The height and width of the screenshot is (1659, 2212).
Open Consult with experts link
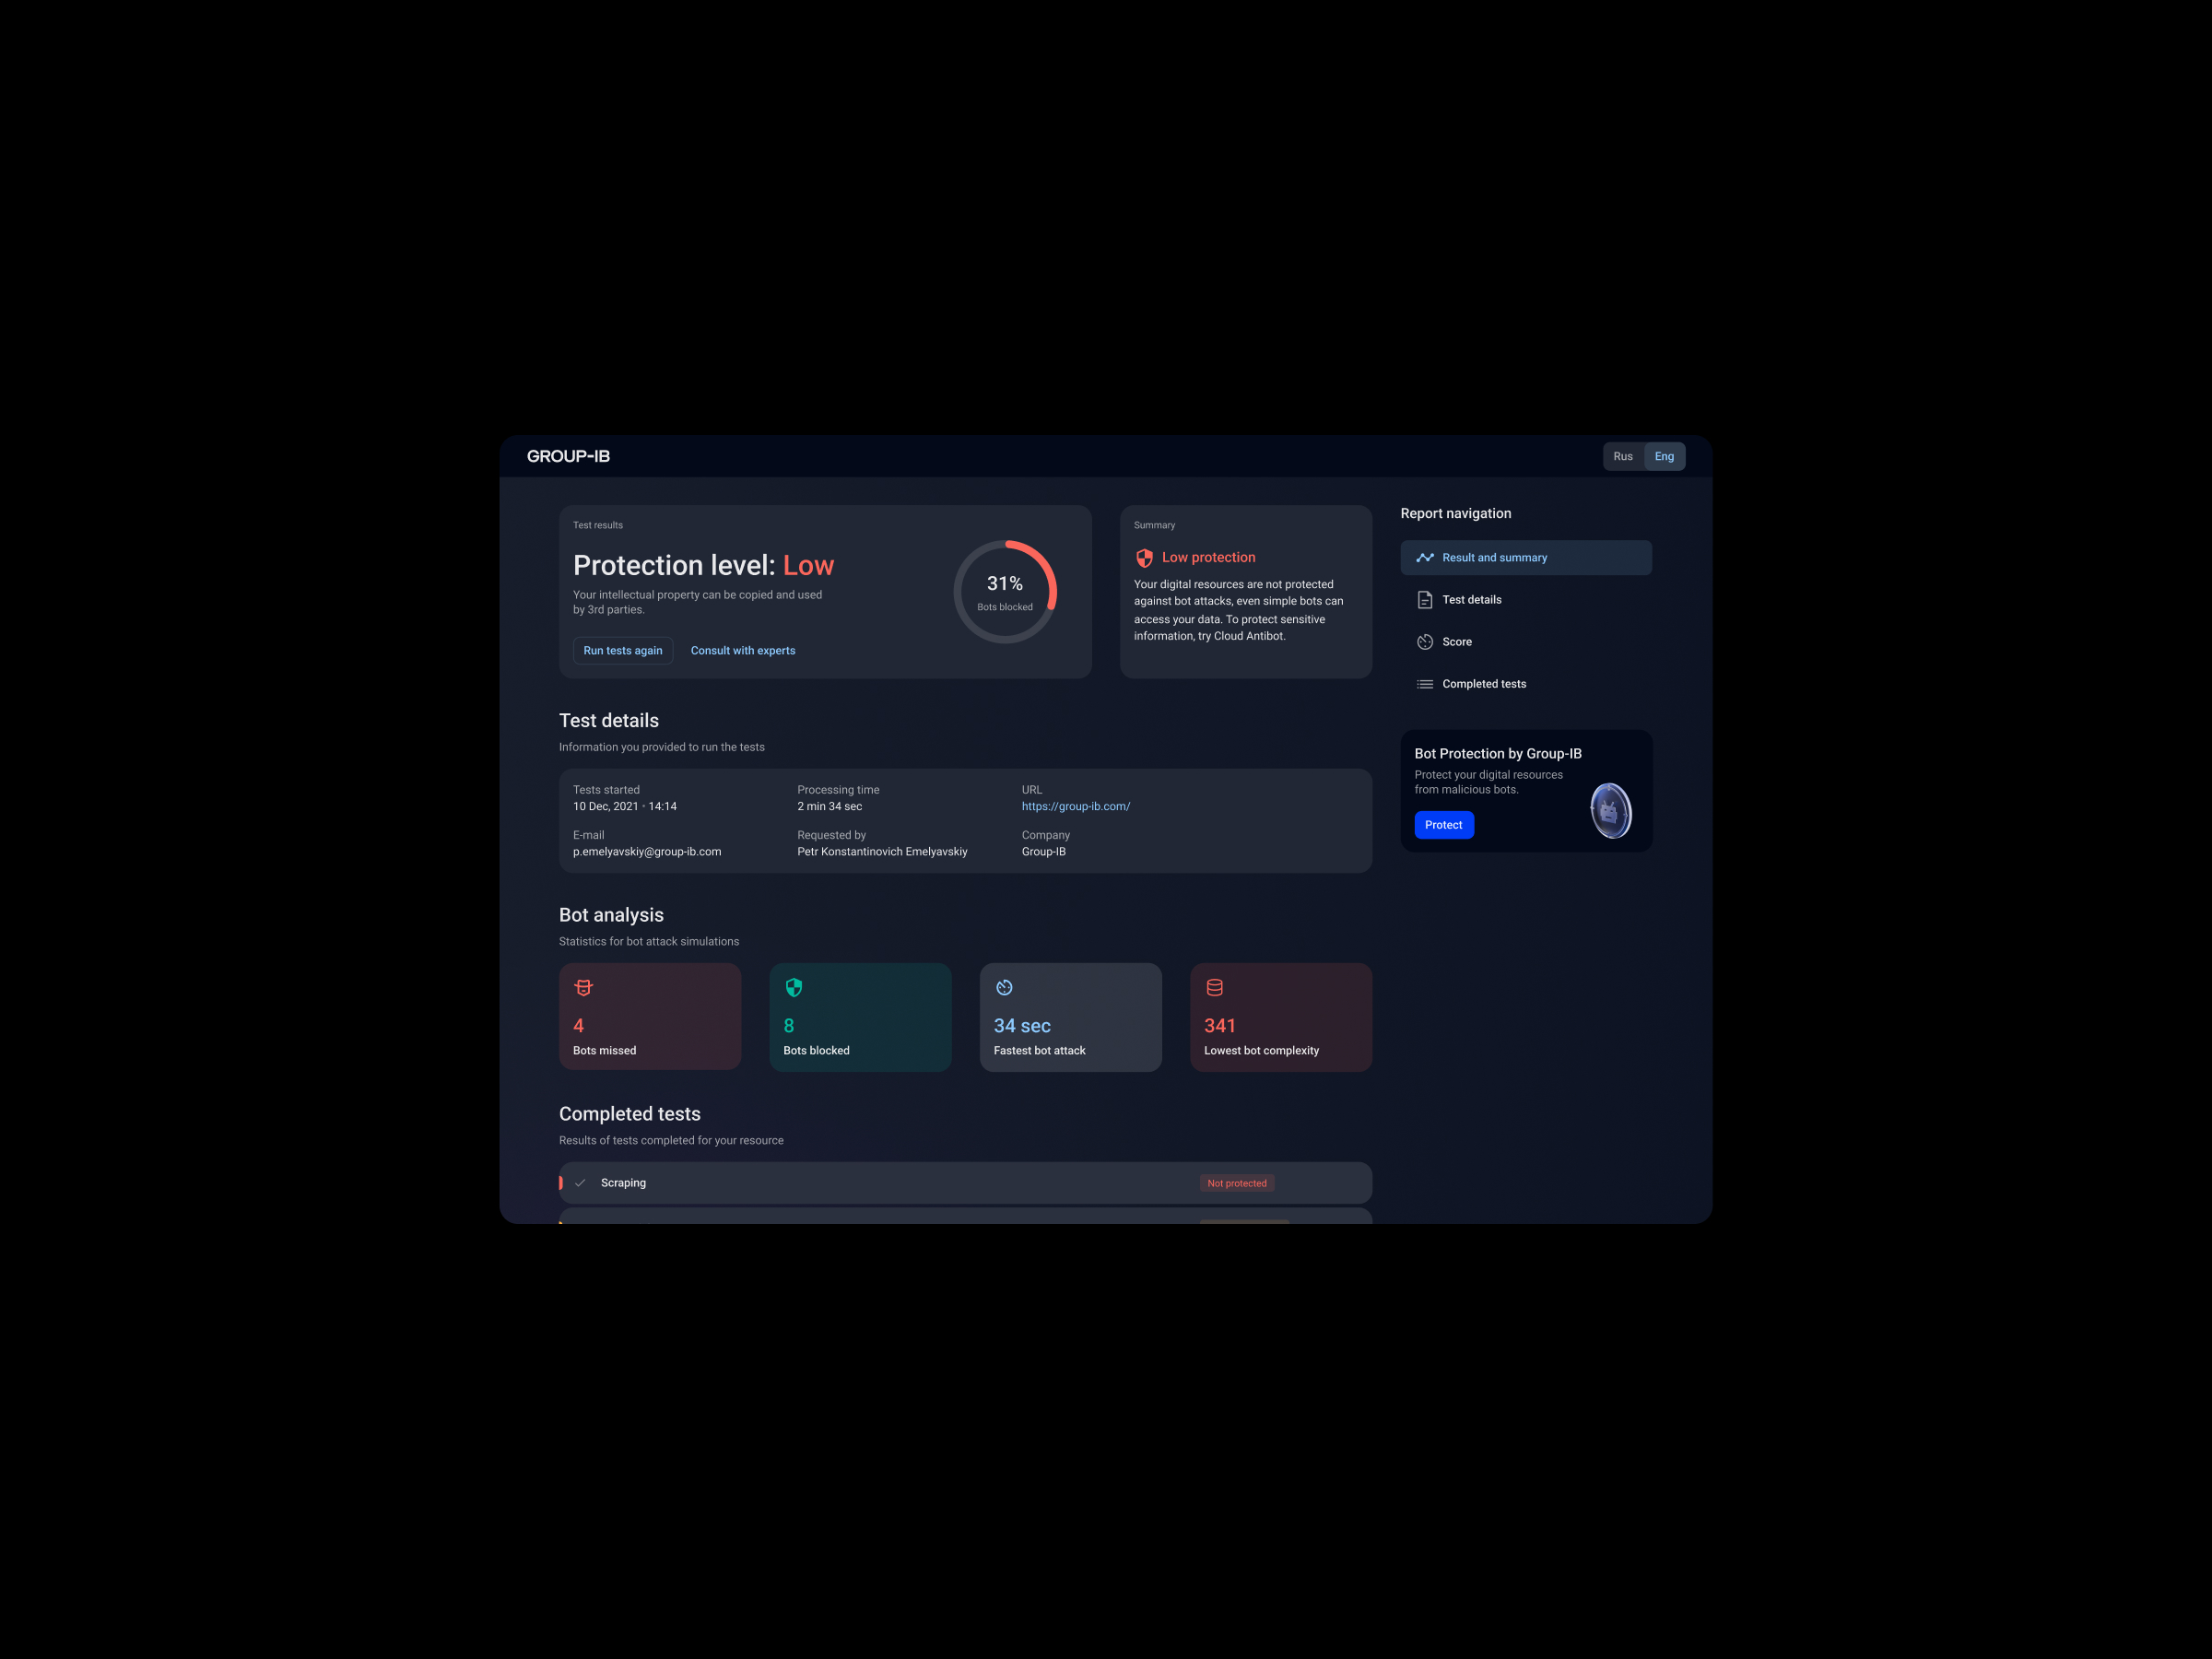(x=743, y=651)
